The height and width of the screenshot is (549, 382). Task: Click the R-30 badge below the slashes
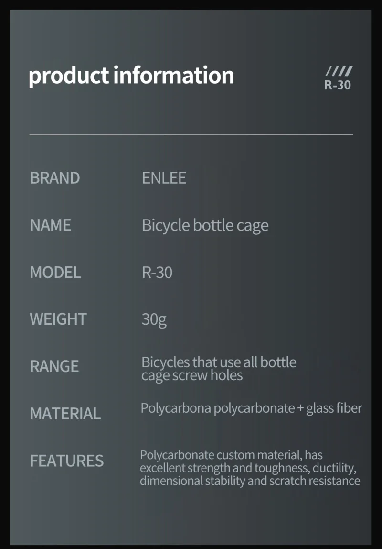click(338, 86)
